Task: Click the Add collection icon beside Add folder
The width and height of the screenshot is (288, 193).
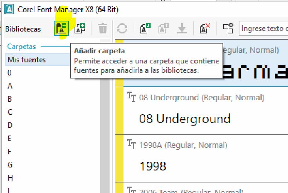Action: tap(80, 29)
